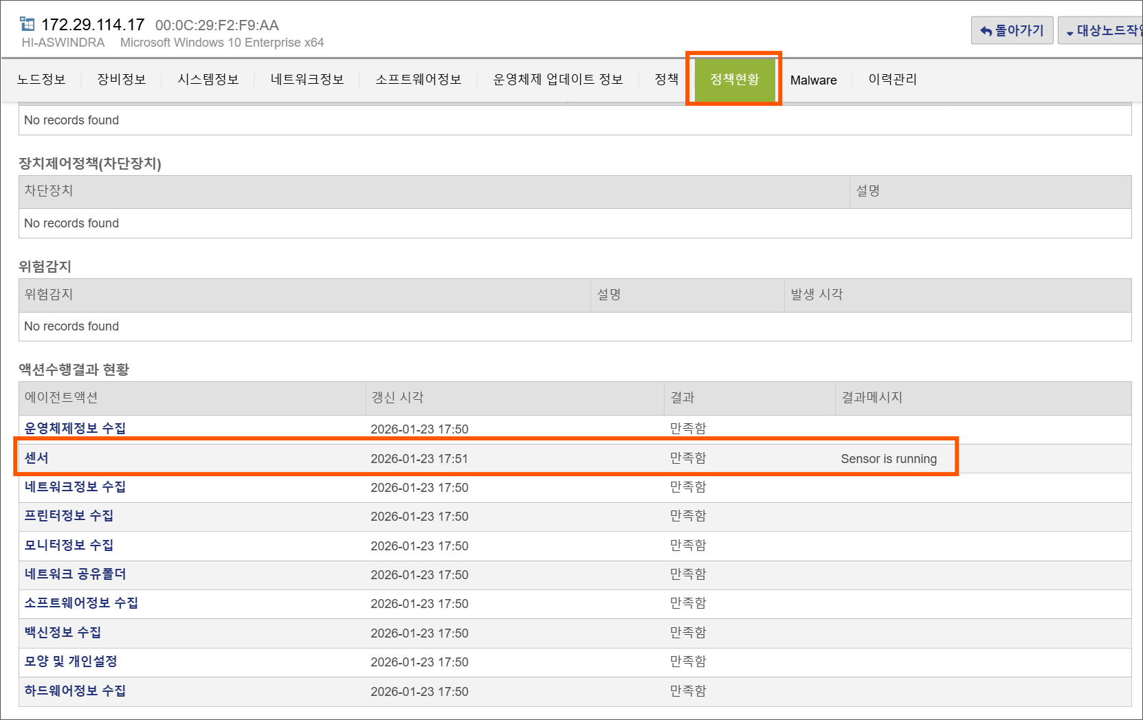Go to the 네트워크정보 tab
Screen dimensions: 1143x720
tap(307, 80)
